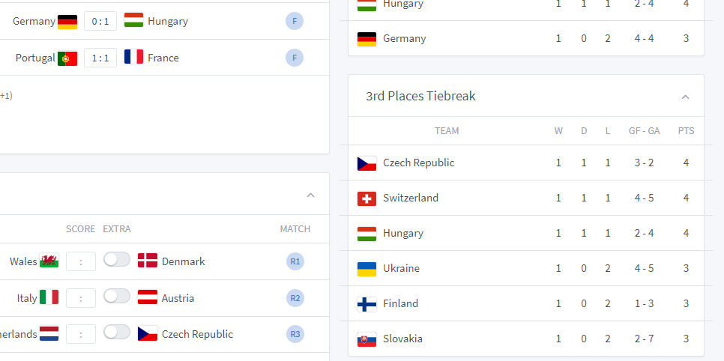Click the PTS column header
Screen dimensions: 724x361
click(x=686, y=131)
